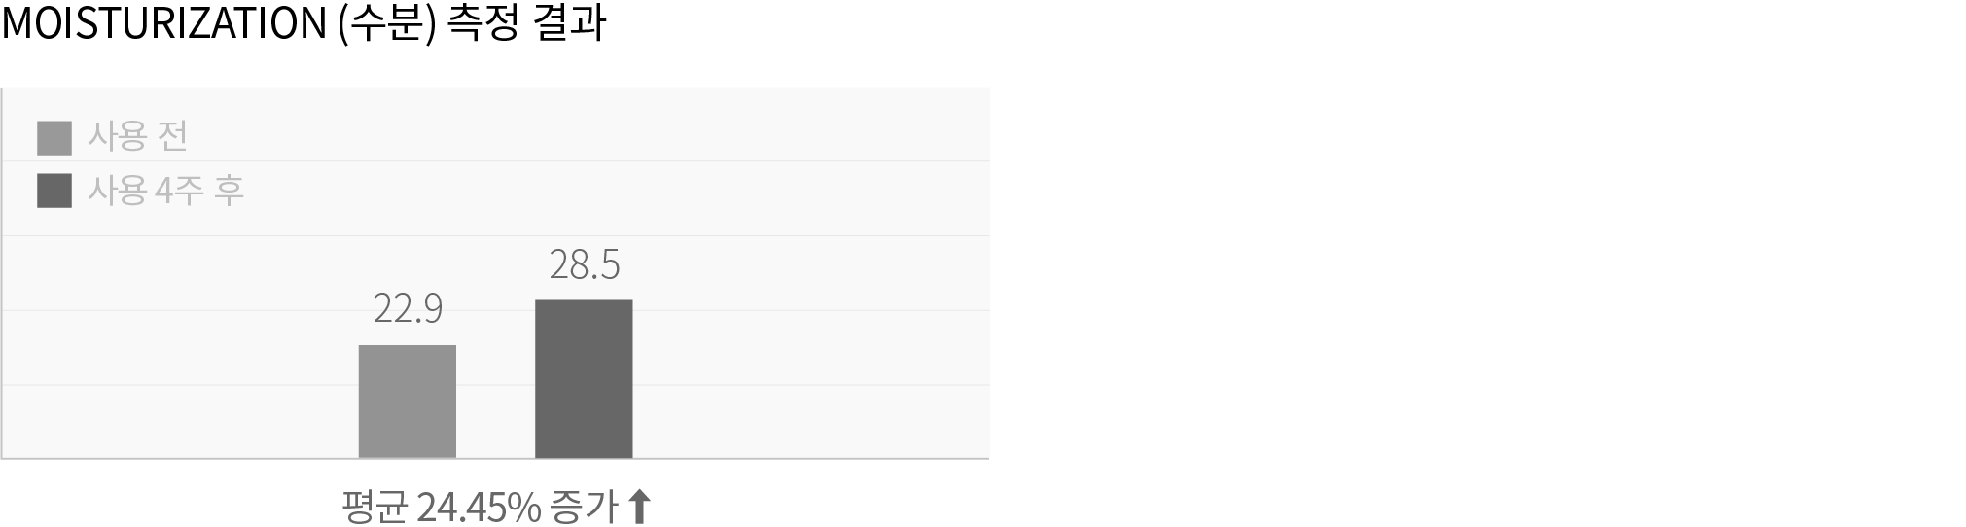Screen dimensions: 1966x527
Task: Click the number 4 in 사용 4주 후
Action: (x=163, y=192)
